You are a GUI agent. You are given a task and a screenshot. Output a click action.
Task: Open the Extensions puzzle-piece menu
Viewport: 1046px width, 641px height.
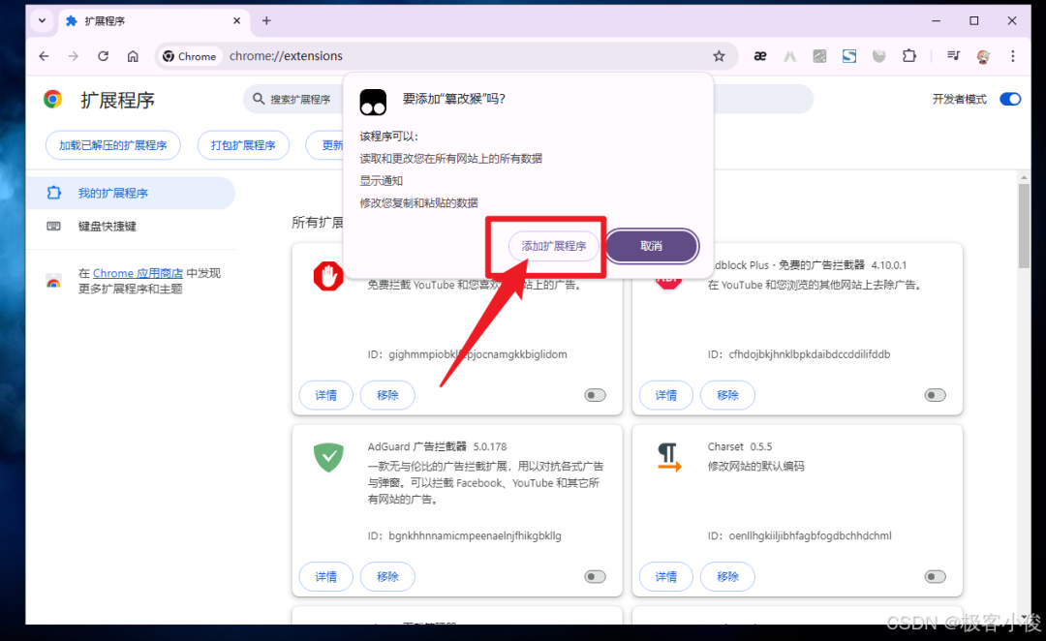click(909, 56)
